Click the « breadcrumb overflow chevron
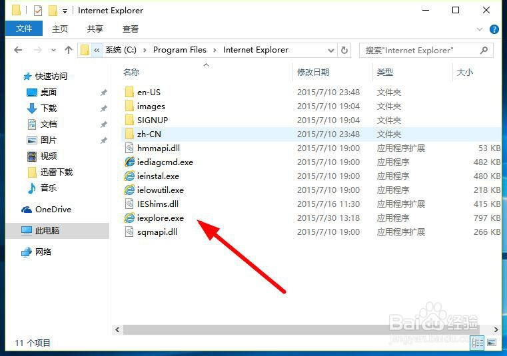Viewport: 507px width, 356px height. (97, 50)
